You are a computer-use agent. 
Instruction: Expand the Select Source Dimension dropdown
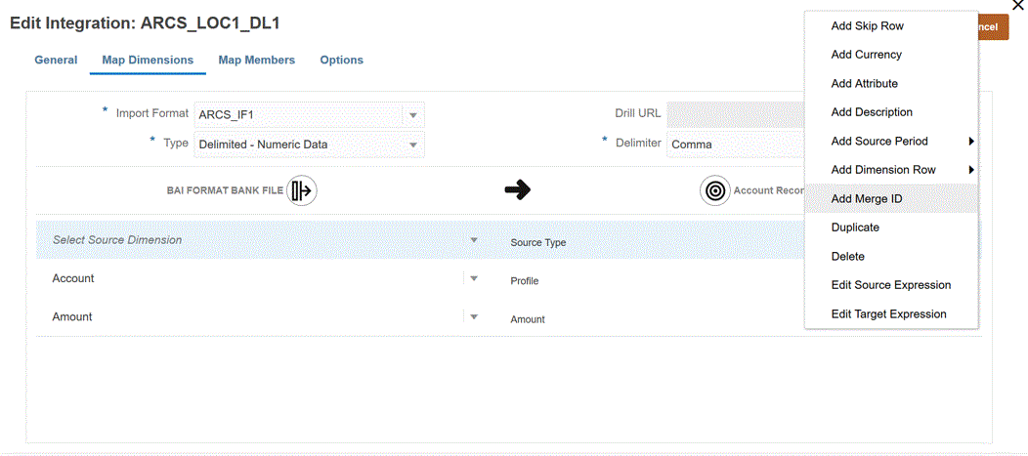click(474, 240)
